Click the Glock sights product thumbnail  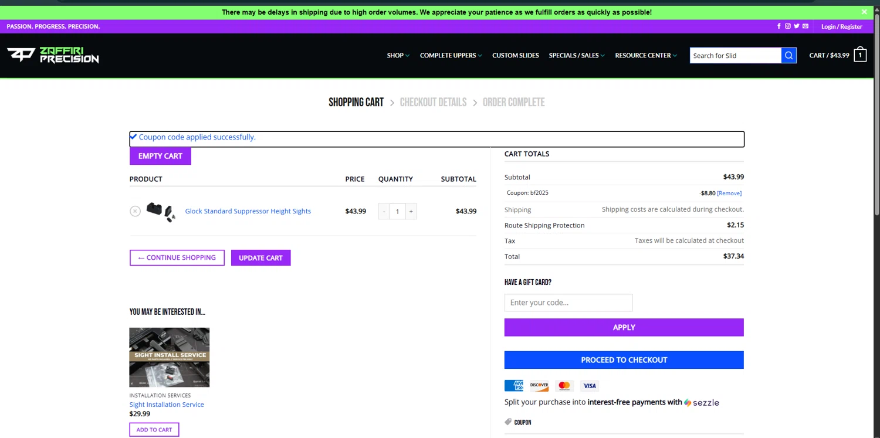coord(161,212)
